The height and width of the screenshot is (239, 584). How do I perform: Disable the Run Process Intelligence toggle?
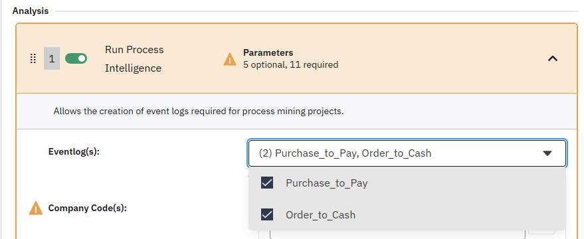76,58
